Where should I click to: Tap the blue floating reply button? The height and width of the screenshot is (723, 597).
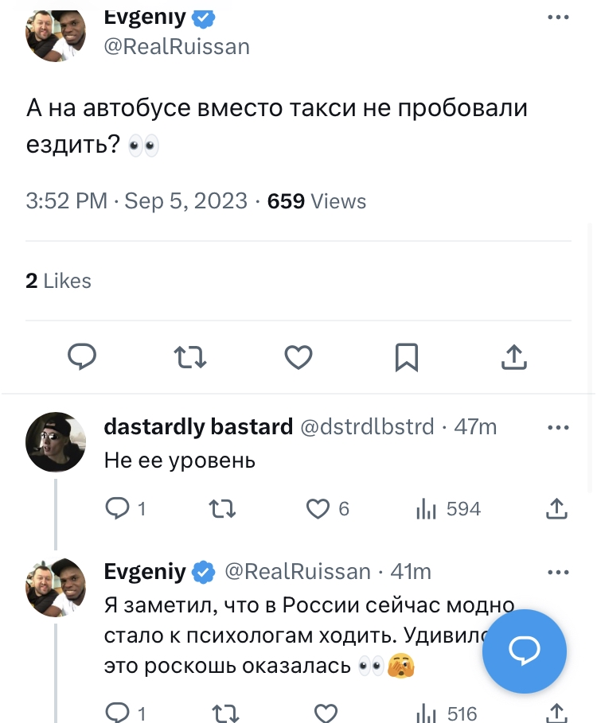pyautogui.click(x=525, y=651)
